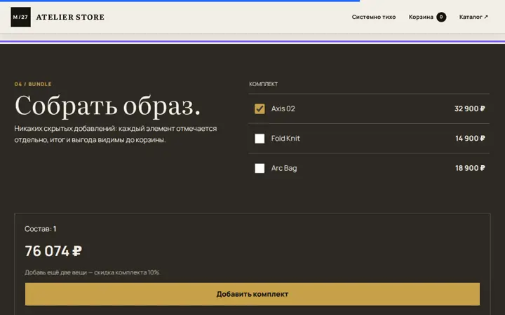Click the Fold Knit item label
Image resolution: width=505 pixels, height=315 pixels.
tap(285, 139)
